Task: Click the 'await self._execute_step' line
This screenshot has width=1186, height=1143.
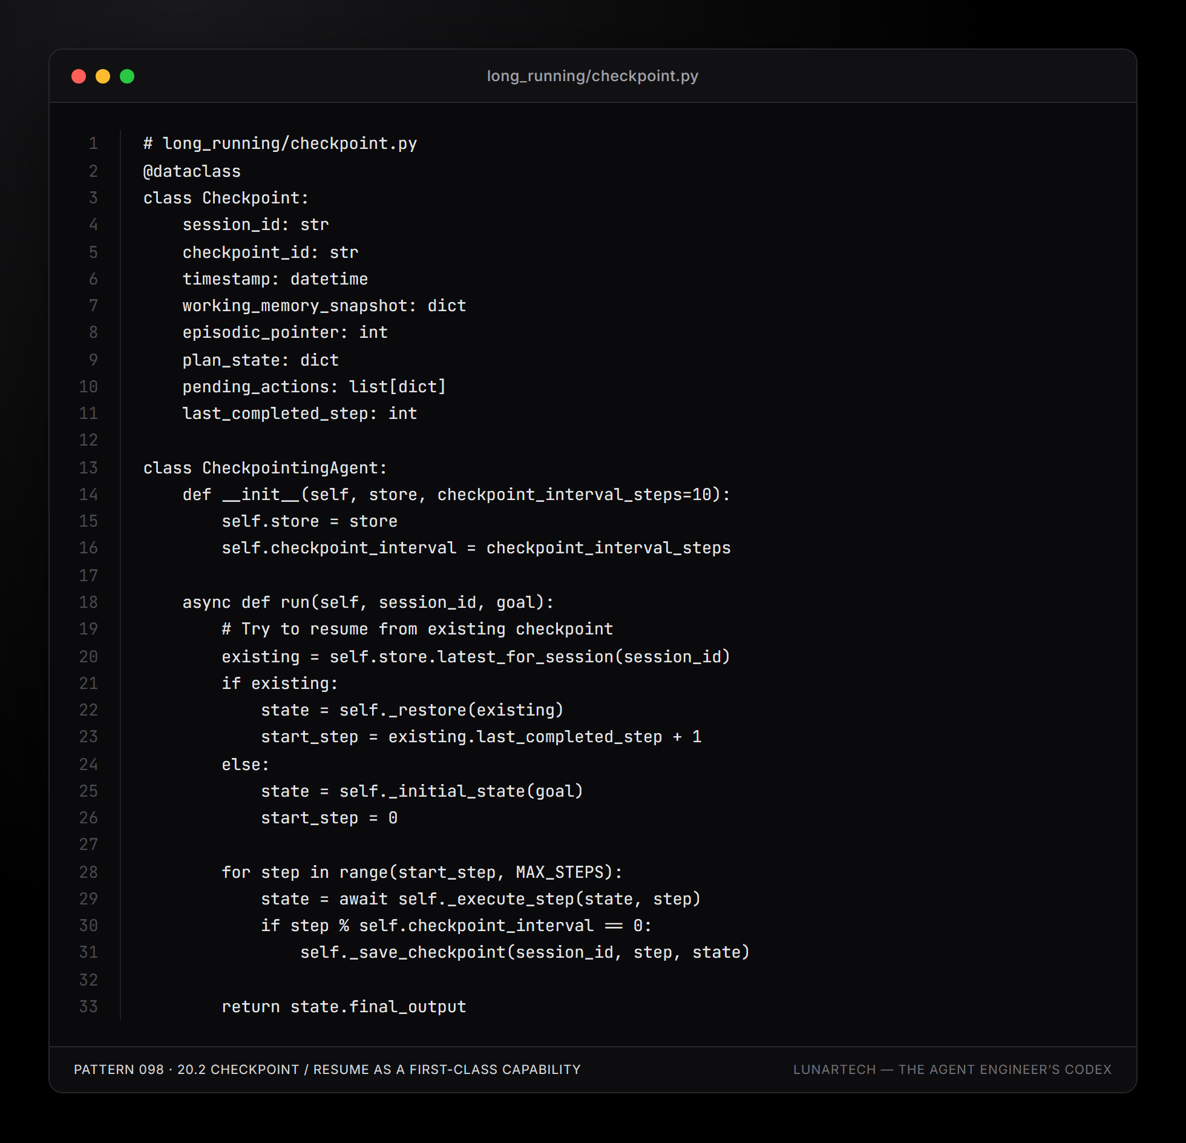Action: [481, 899]
